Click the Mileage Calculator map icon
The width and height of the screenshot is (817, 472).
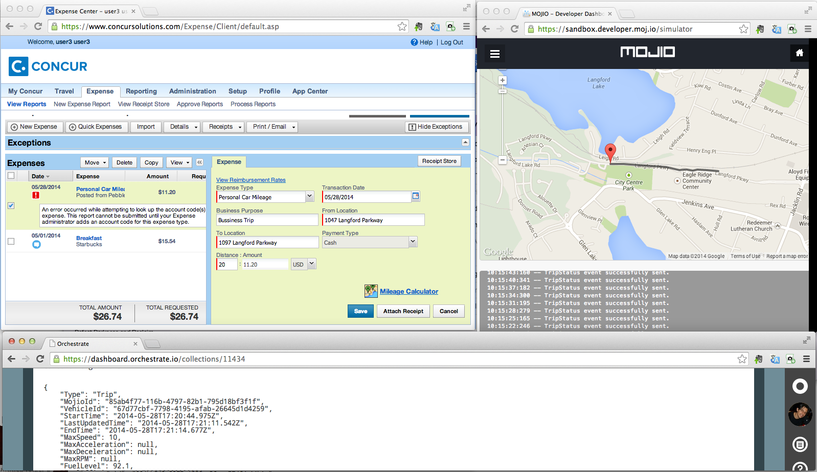(x=371, y=291)
